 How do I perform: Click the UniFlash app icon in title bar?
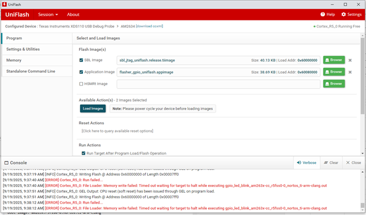coord(5,5)
